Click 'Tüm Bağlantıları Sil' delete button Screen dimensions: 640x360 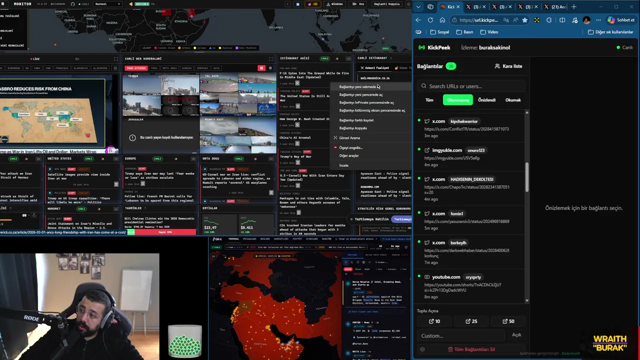tap(471, 349)
